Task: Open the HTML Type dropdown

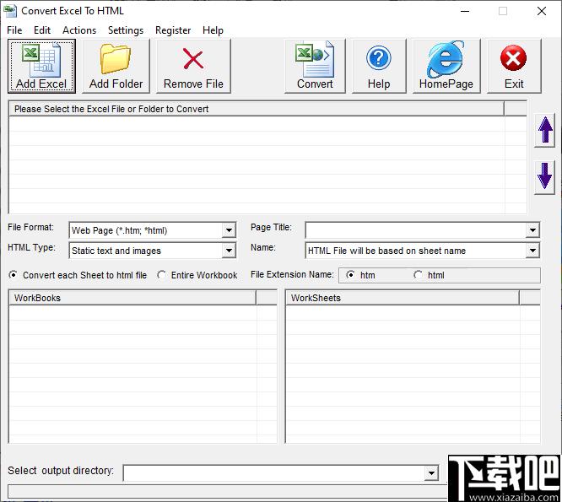Action: click(229, 251)
